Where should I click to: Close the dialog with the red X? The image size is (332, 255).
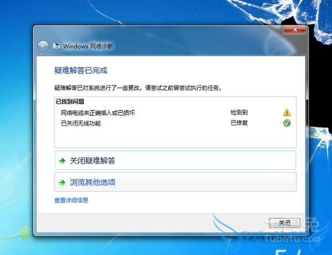coord(294,29)
